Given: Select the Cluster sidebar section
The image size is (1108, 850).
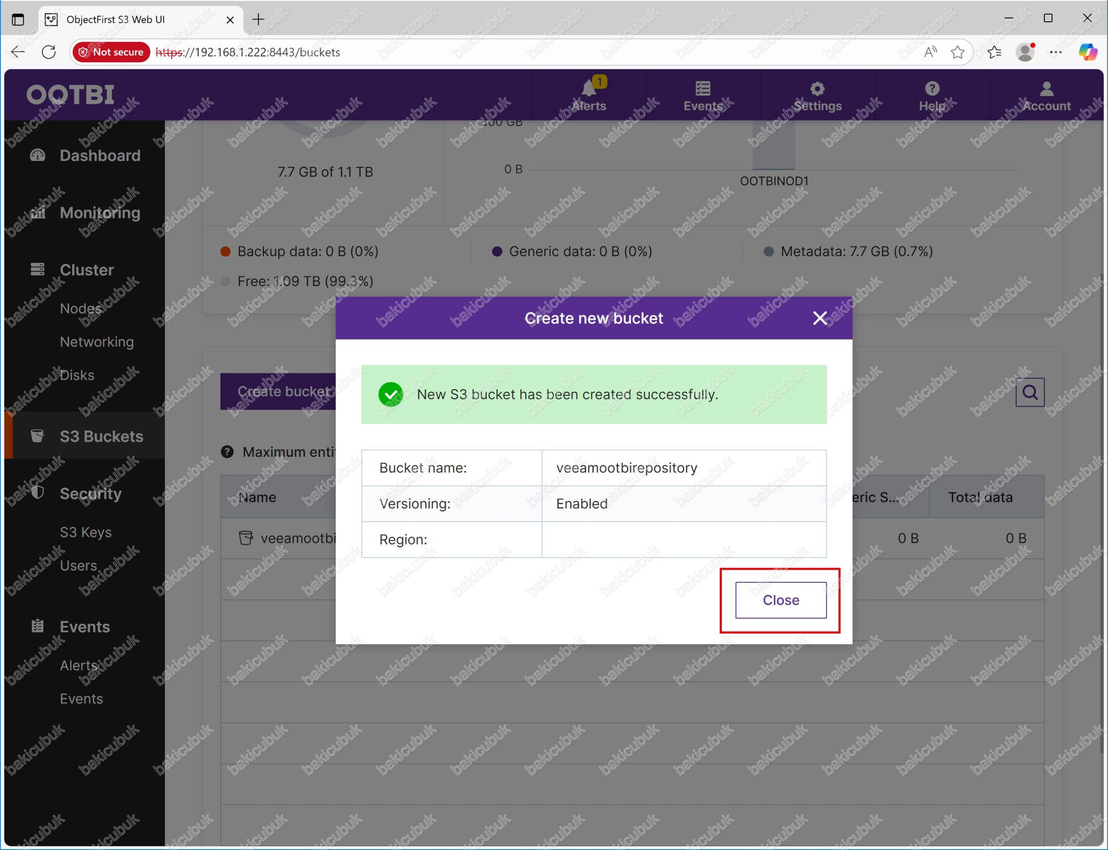Looking at the screenshot, I should [87, 269].
